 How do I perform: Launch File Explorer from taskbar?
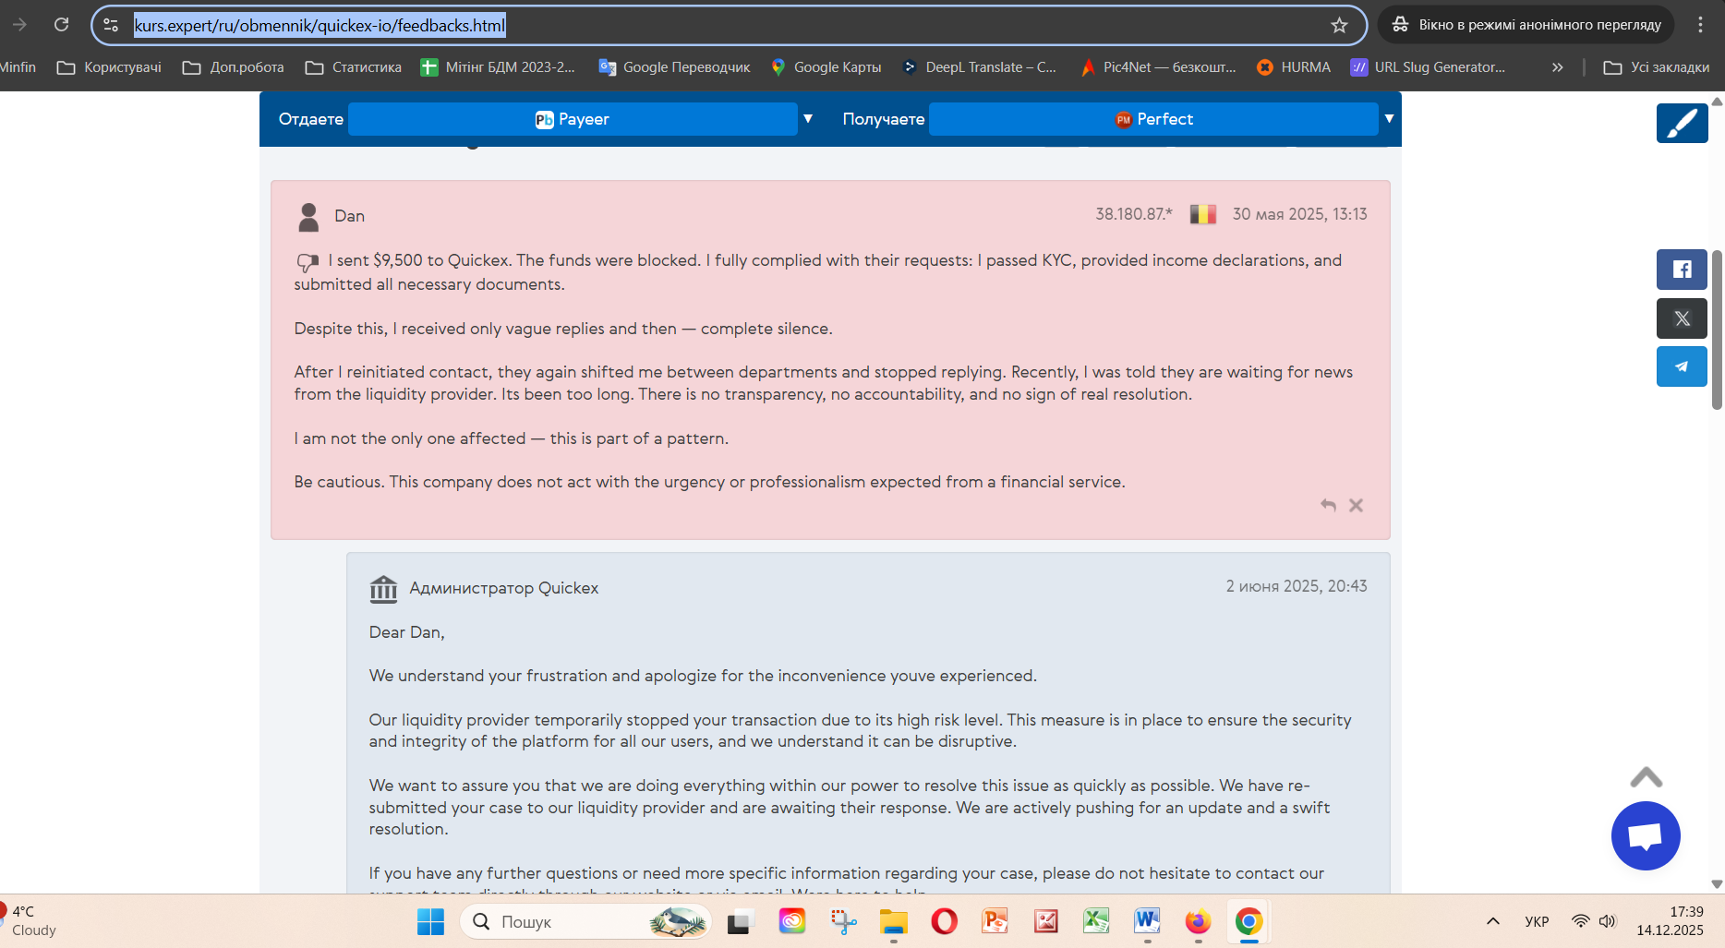[x=893, y=921]
